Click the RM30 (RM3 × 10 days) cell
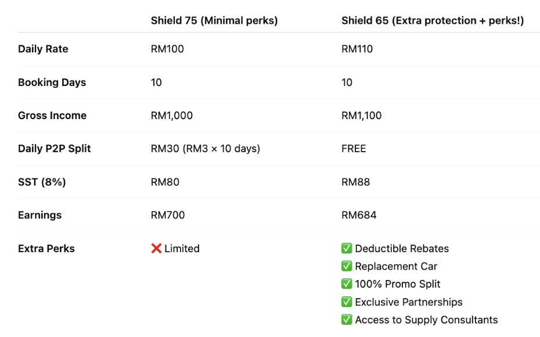The image size is (540, 337). point(206,149)
